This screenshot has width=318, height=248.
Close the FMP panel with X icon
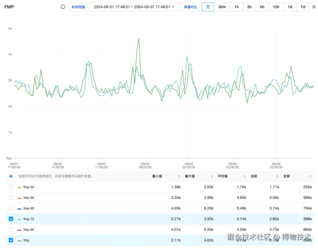tap(314, 7)
